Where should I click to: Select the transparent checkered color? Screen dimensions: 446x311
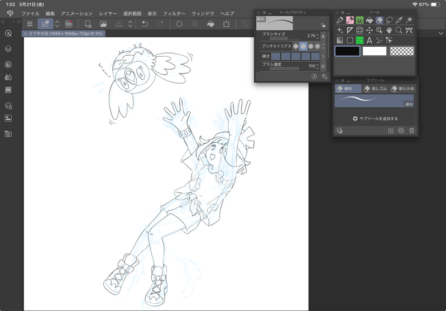(x=403, y=51)
